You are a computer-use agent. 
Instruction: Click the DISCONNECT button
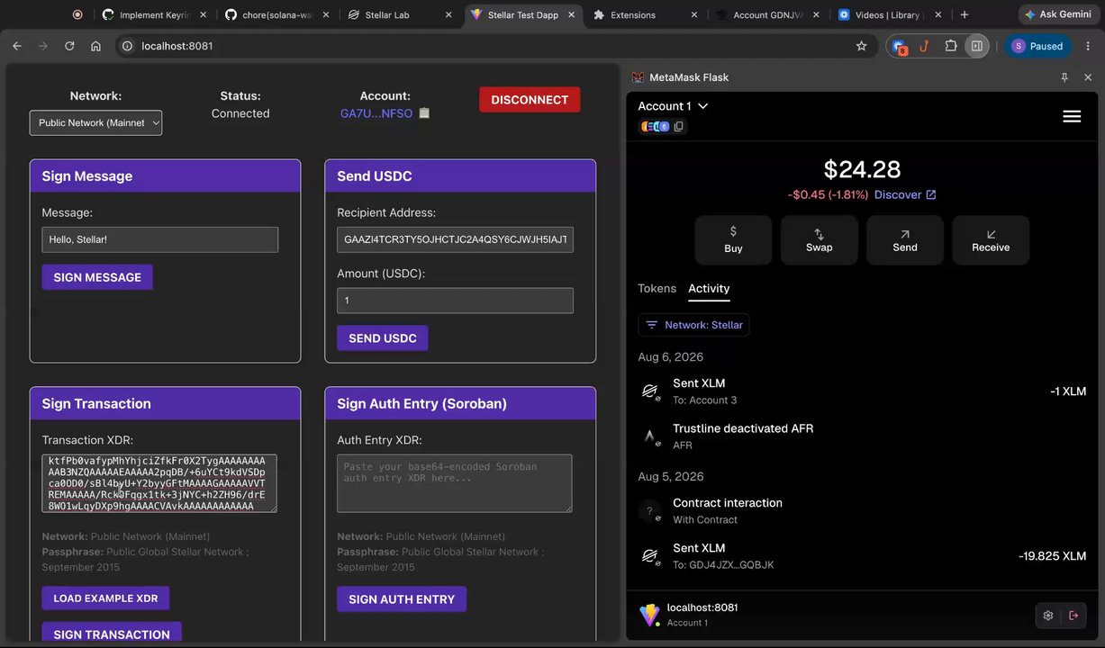[x=530, y=100]
